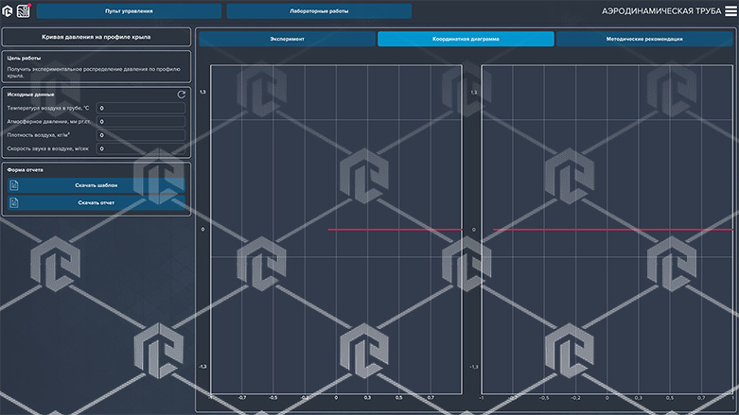Open the map icon with the red notification dot

pyautogui.click(x=23, y=10)
